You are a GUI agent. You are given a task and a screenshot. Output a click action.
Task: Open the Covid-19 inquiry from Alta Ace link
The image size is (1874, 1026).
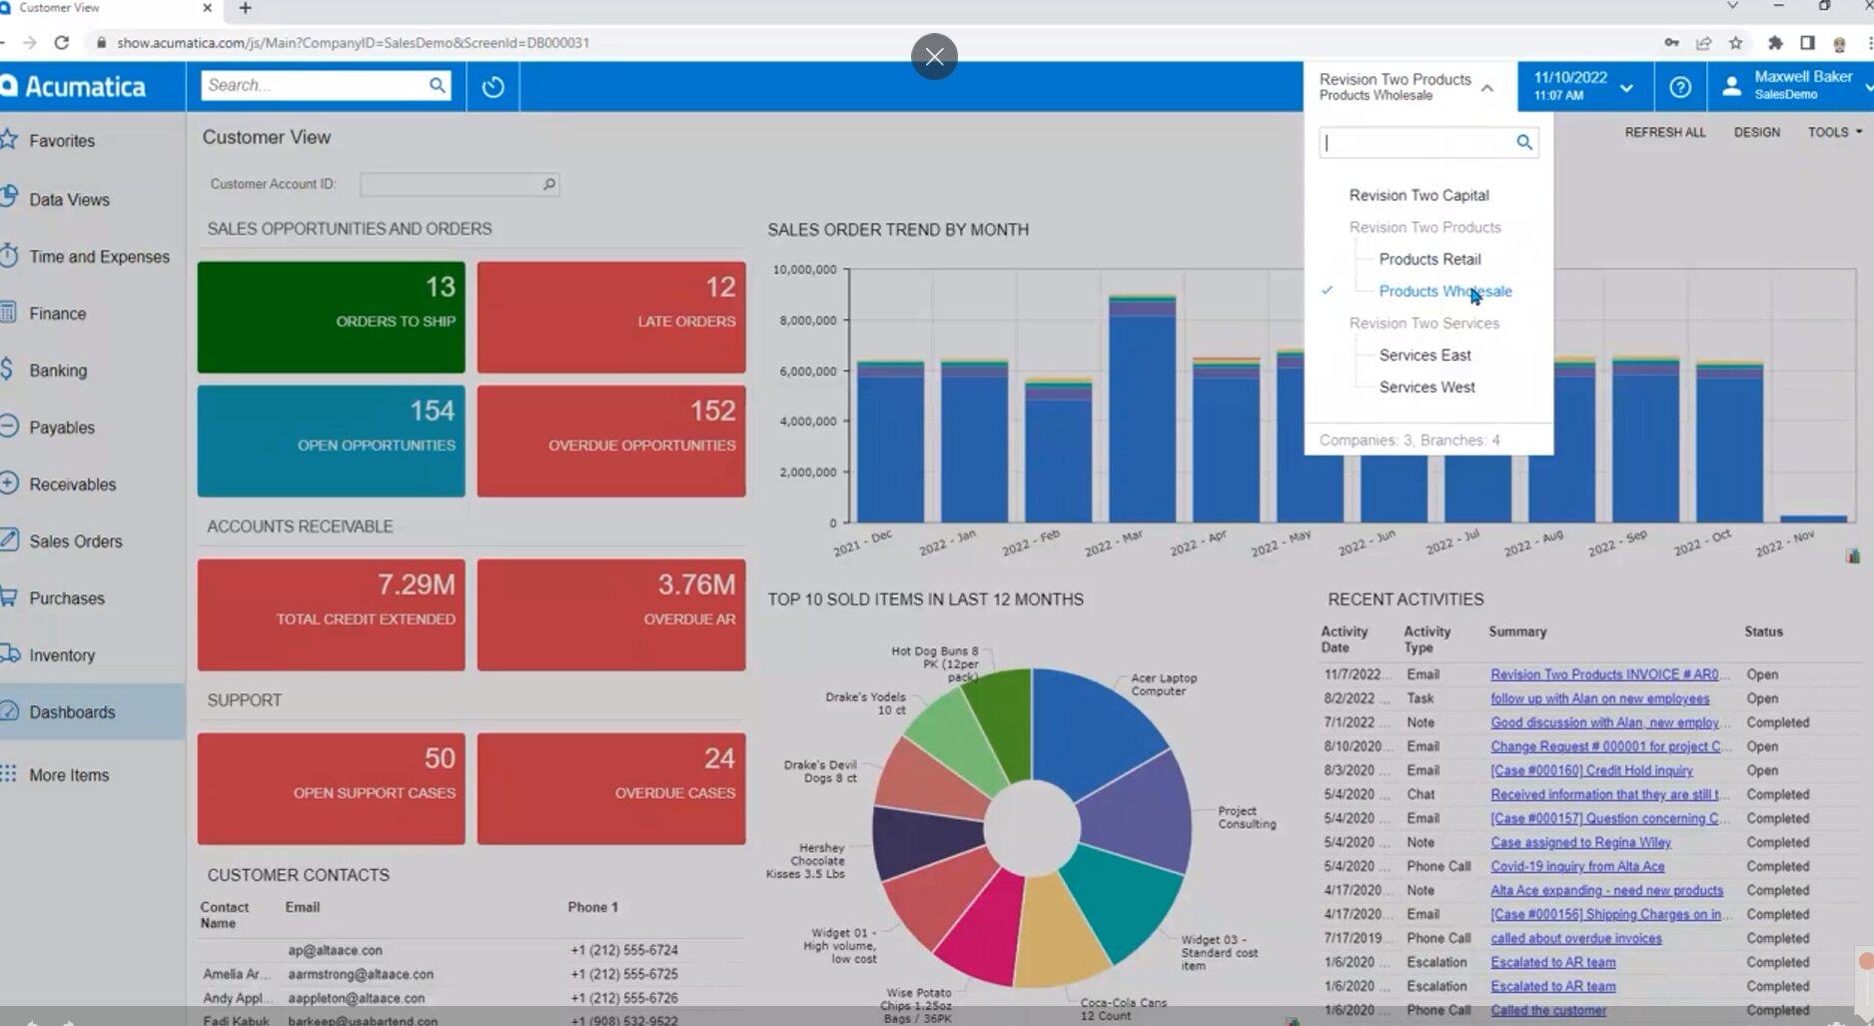click(1577, 867)
